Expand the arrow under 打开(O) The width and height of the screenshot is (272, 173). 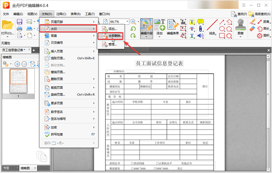(x=7, y=37)
